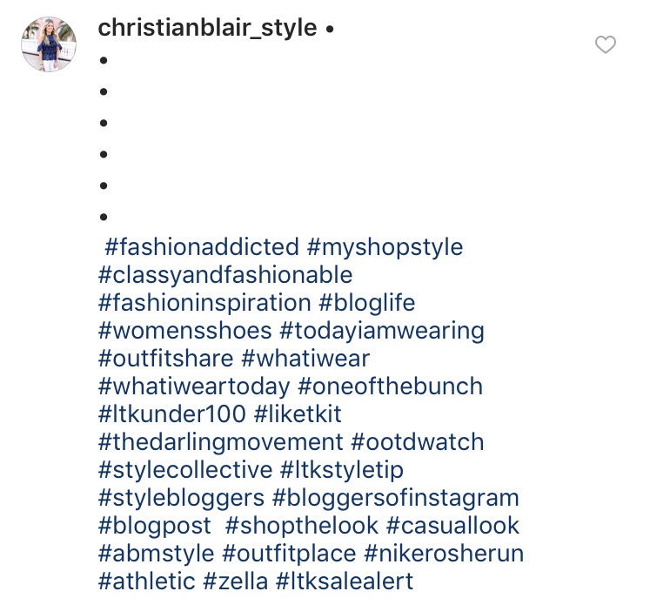Open the #fashionaddicted hashtag
650x598 pixels.
pos(201,247)
